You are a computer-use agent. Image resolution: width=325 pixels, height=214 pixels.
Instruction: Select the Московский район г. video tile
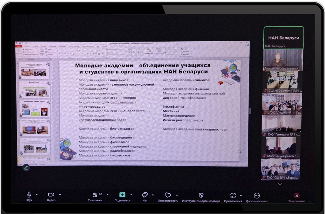tap(281, 148)
